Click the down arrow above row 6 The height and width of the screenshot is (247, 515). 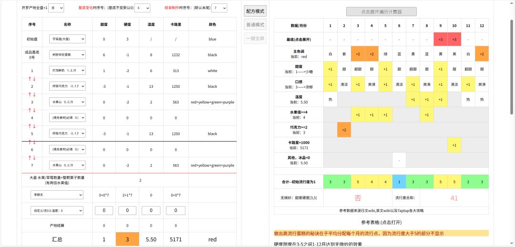(x=34, y=142)
